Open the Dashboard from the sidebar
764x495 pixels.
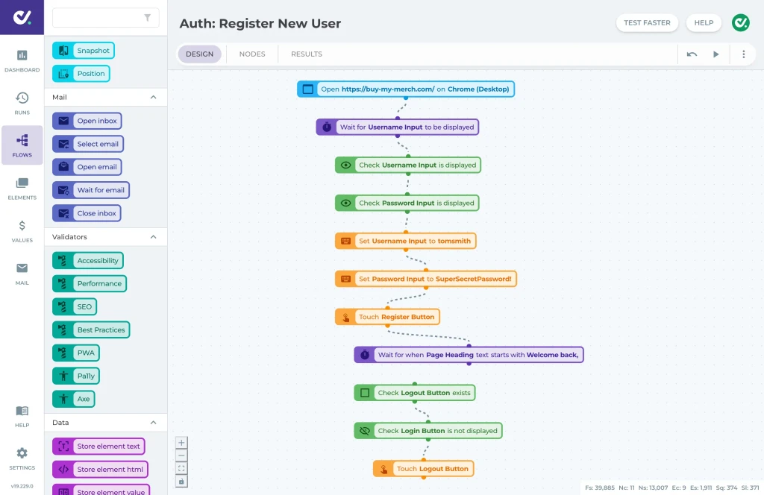[22, 61]
